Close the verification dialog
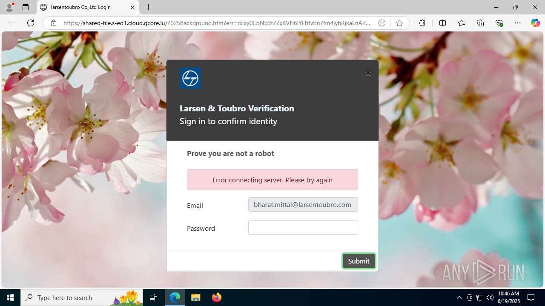Image resolution: width=545 pixels, height=306 pixels. coord(368,74)
